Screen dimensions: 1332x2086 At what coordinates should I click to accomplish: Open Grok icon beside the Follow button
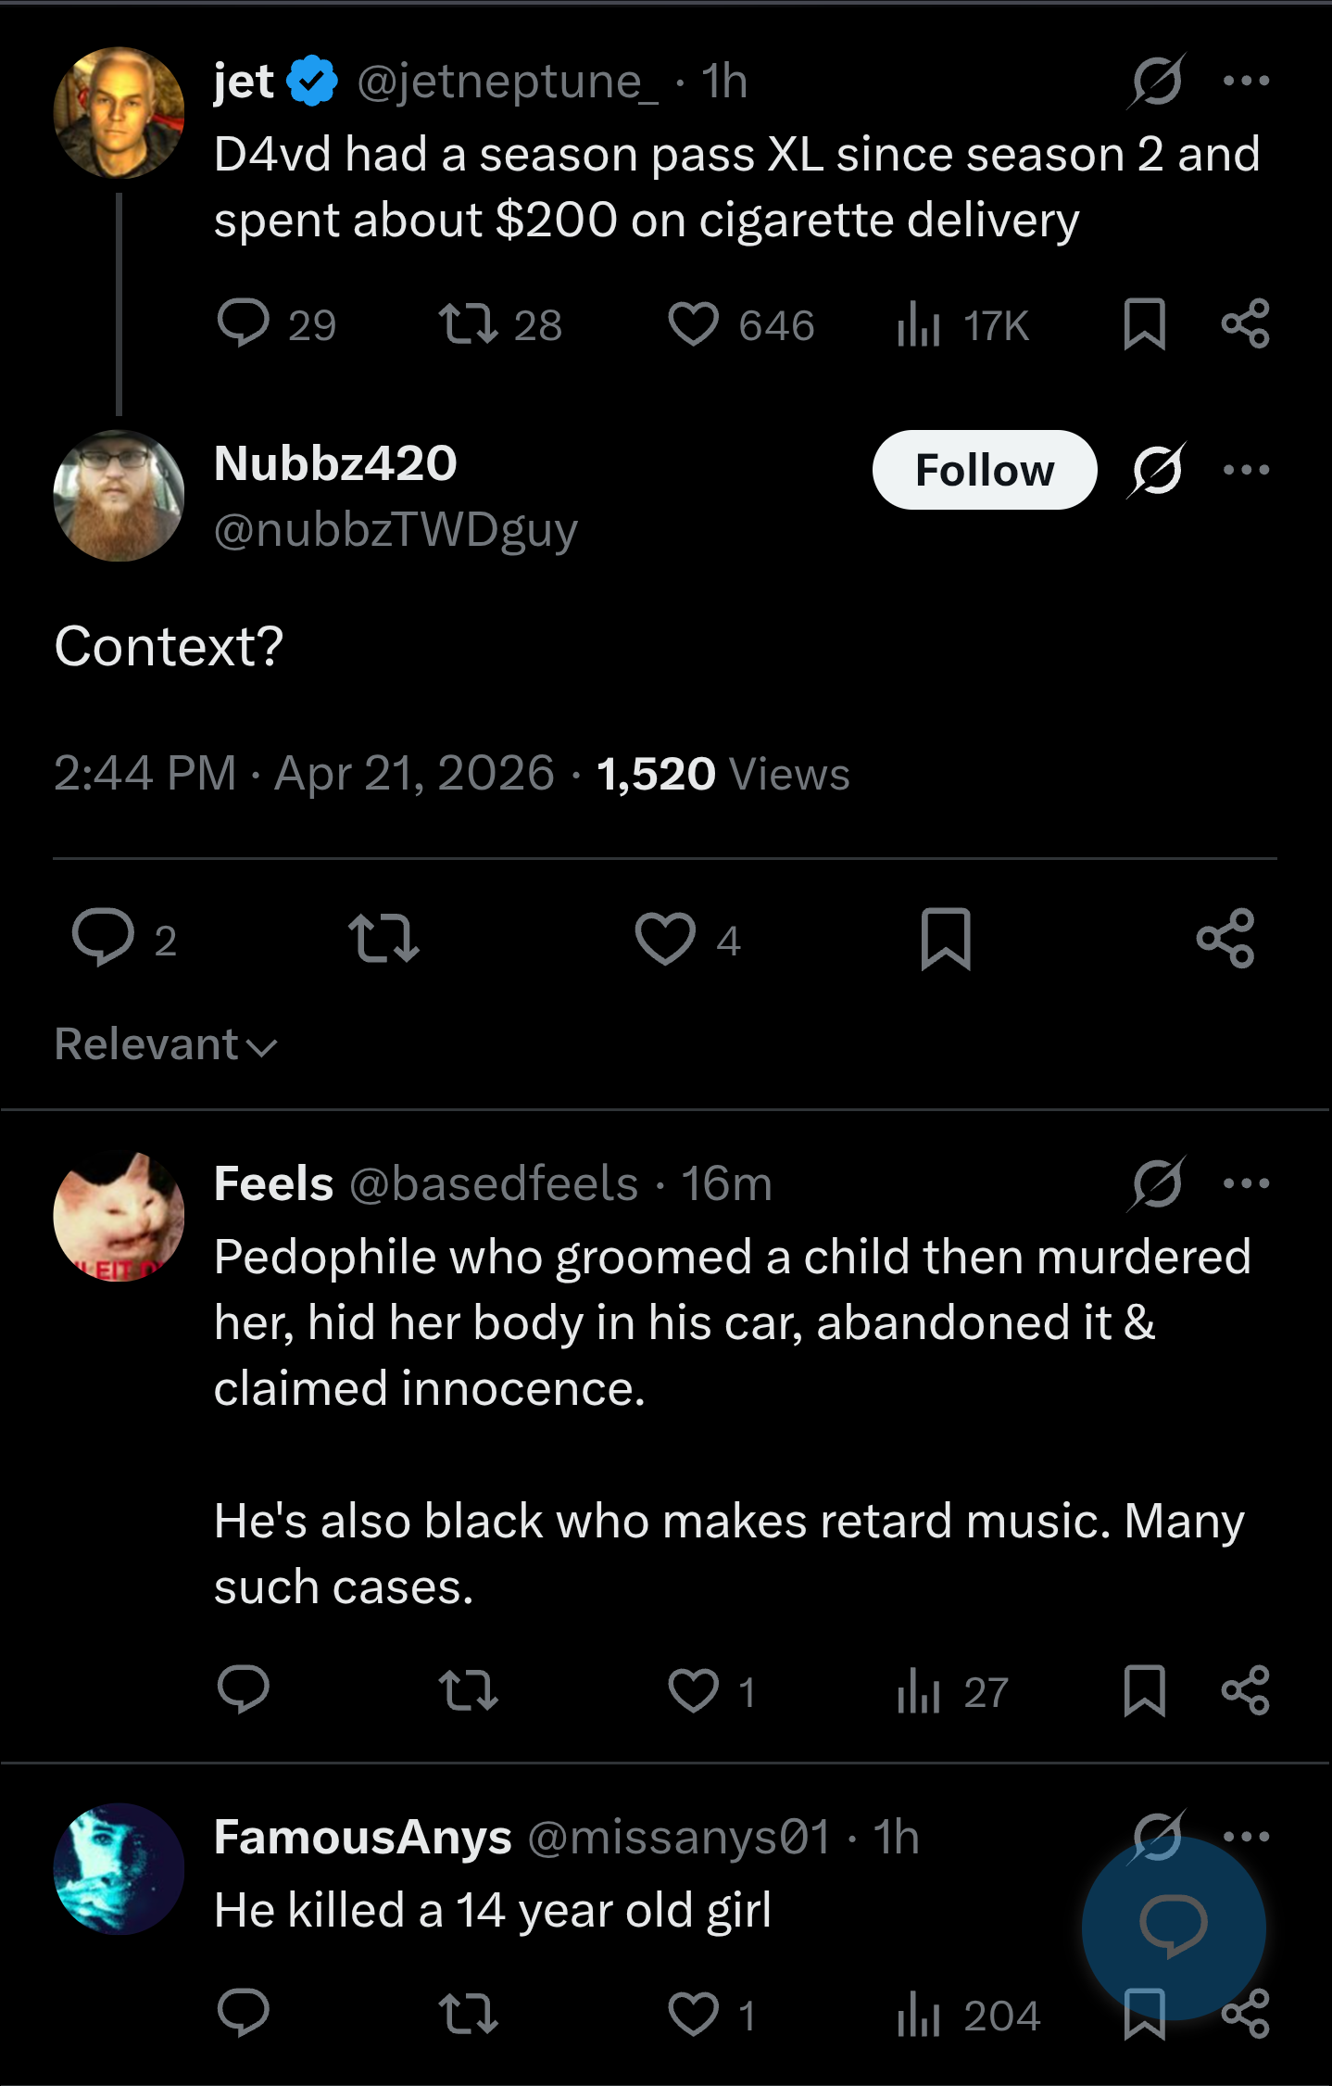[x=1156, y=471]
